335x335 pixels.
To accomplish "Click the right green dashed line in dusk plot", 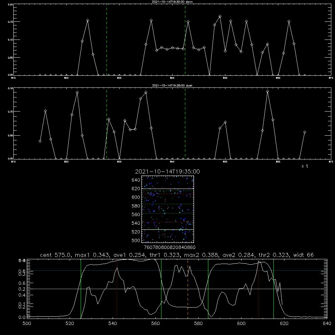I will pos(185,123).
